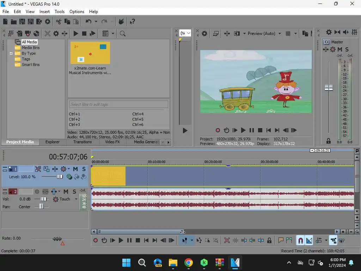Open Master bus audio properties gear
361x271 pixels.
click(x=329, y=32)
